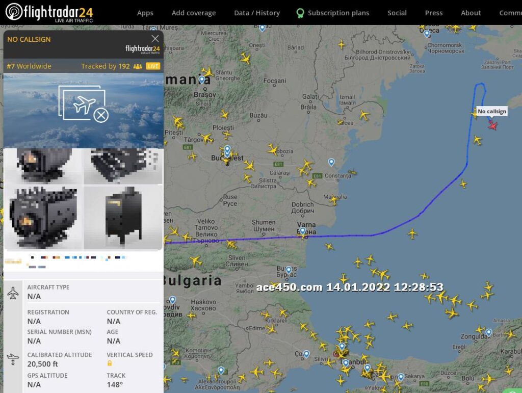Select the Zonguldak airport pin marker
Viewport: 522px width, 393px height.
click(x=488, y=332)
